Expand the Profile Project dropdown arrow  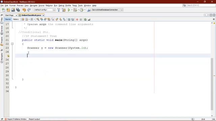point(85,10)
